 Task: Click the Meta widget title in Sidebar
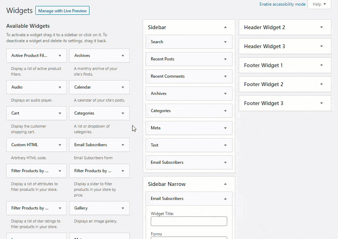155,128
